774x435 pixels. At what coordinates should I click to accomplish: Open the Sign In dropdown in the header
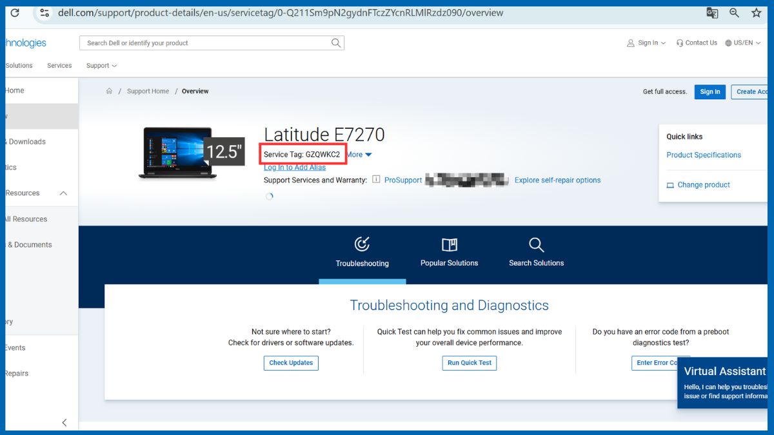coord(646,43)
